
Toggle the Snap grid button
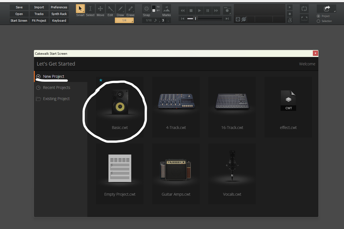pos(146,9)
